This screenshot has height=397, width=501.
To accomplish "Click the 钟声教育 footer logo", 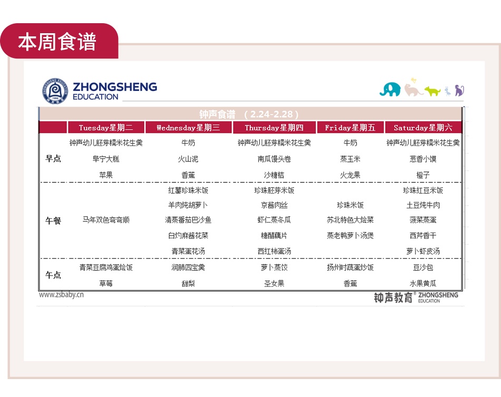I will [x=416, y=297].
